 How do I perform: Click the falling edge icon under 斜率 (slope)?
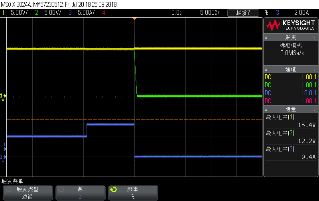pyautogui.click(x=133, y=197)
